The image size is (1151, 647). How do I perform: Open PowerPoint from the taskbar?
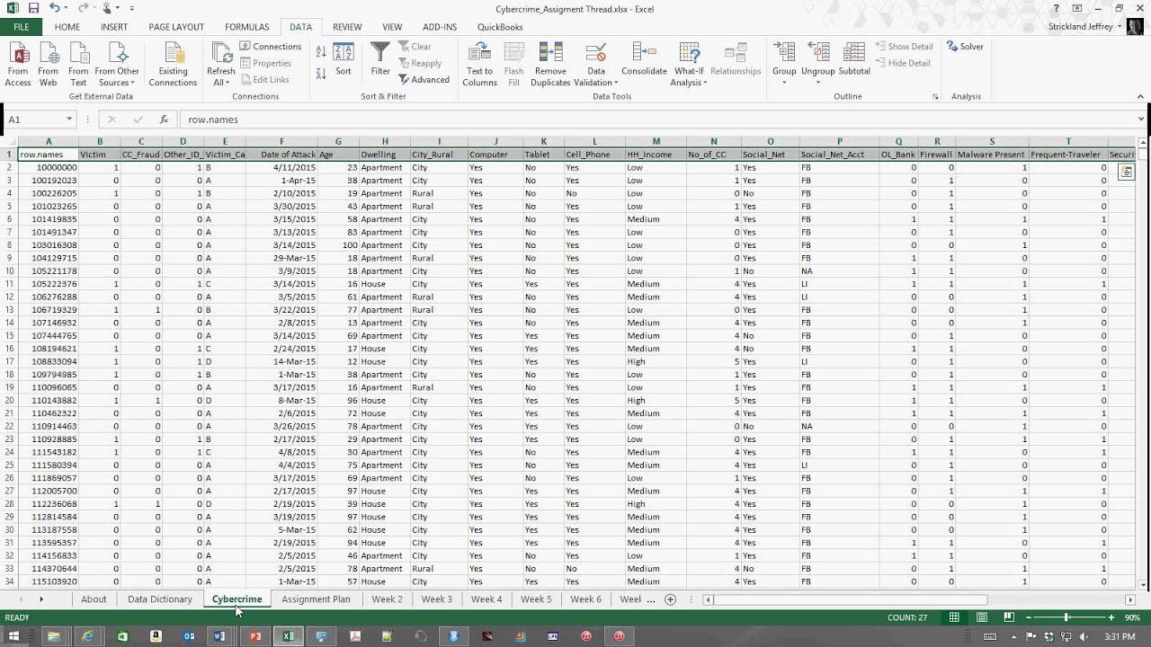(255, 636)
